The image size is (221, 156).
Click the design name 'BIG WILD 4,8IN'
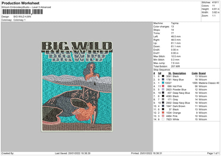coord(22,17)
